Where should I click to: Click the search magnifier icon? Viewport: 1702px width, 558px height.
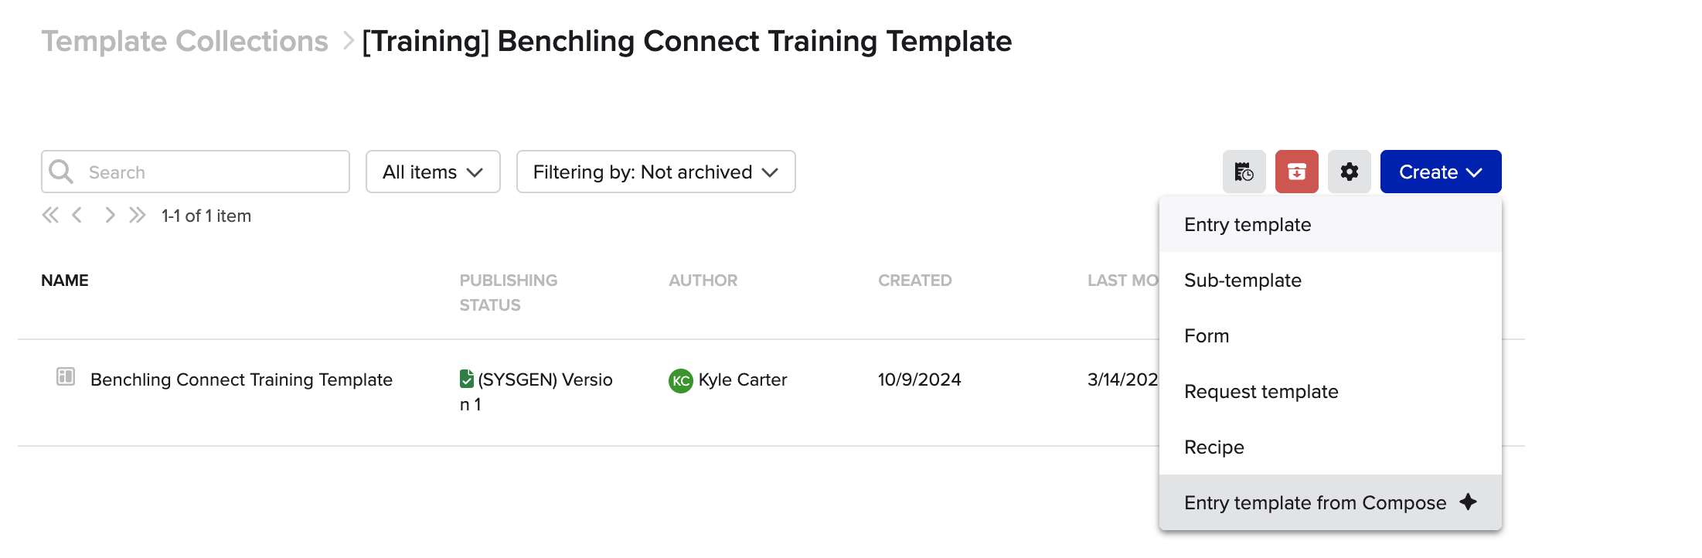click(61, 172)
